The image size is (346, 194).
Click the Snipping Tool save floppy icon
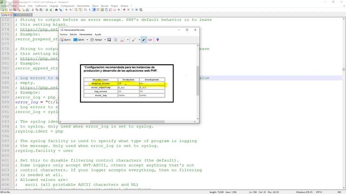(x=109, y=40)
